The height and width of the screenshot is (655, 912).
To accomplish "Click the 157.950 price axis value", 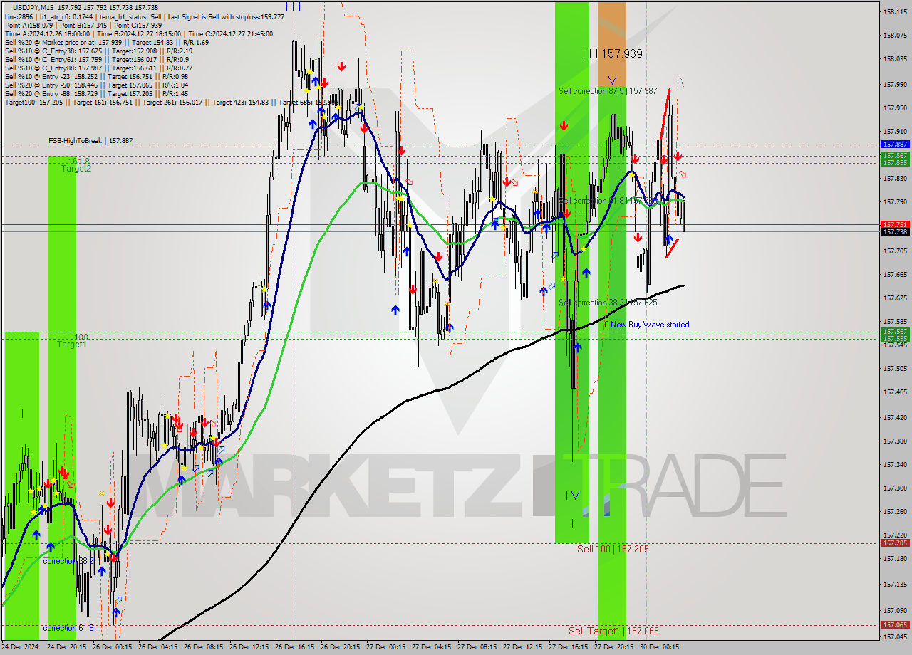I will point(896,108).
